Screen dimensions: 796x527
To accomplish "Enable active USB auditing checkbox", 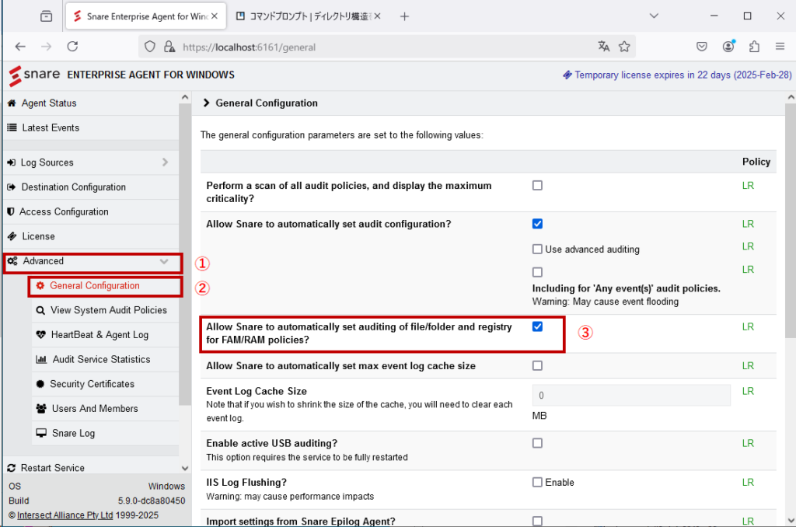I will click(537, 443).
